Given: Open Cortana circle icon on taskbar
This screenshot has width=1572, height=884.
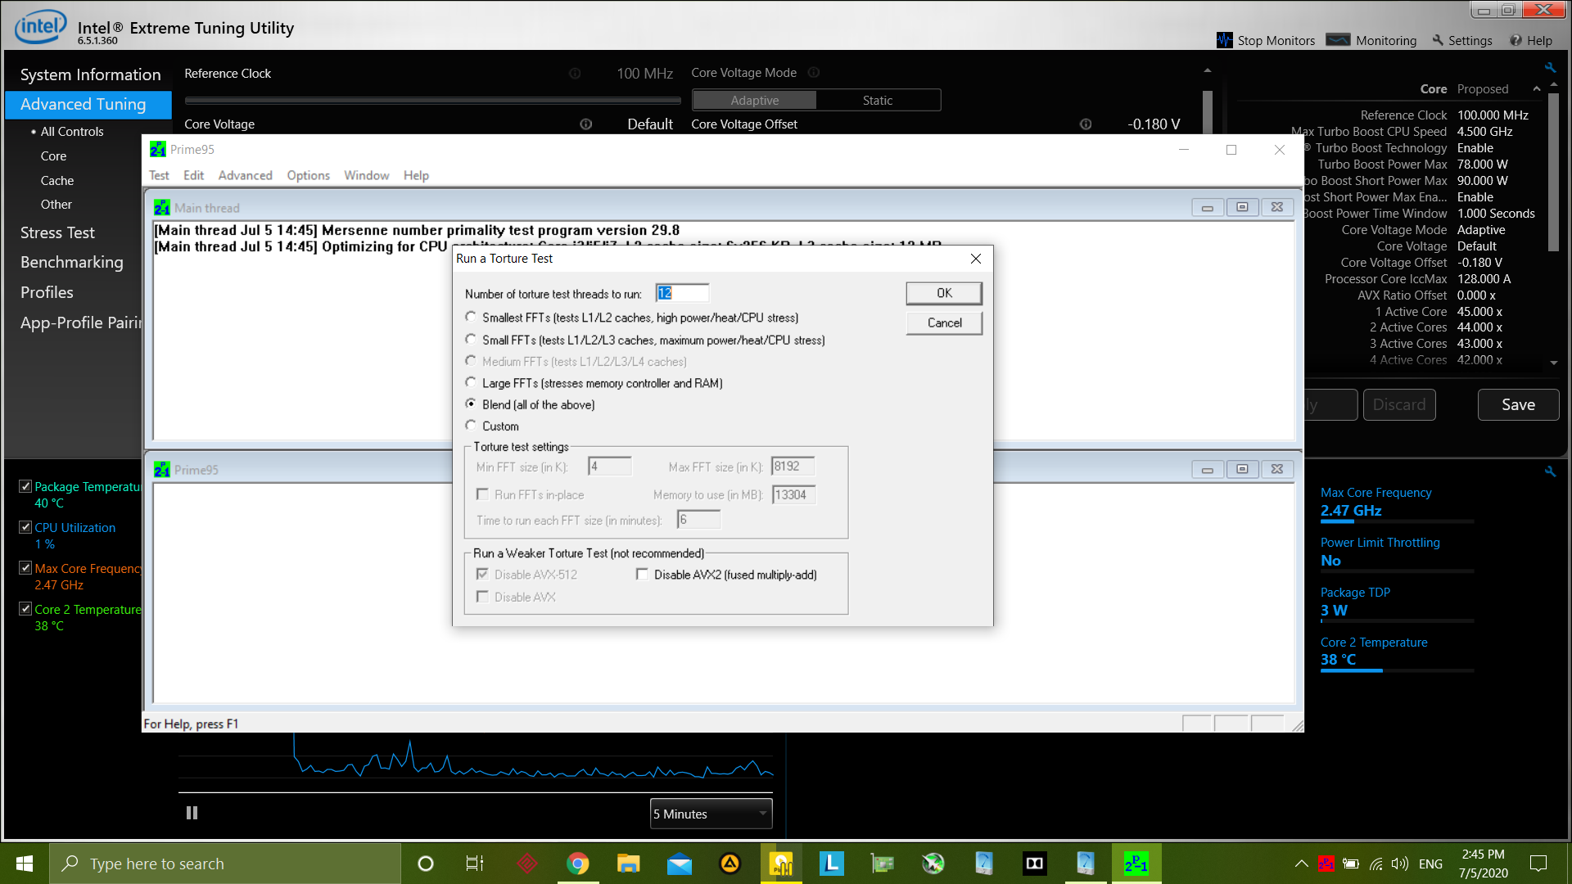Looking at the screenshot, I should coord(426,864).
